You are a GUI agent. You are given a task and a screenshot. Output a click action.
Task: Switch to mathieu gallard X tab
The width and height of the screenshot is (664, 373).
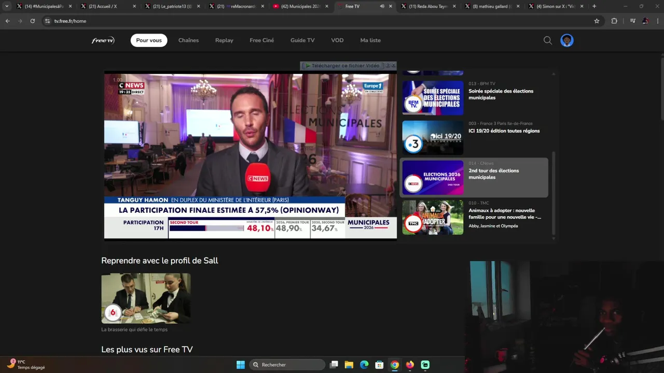point(493,6)
